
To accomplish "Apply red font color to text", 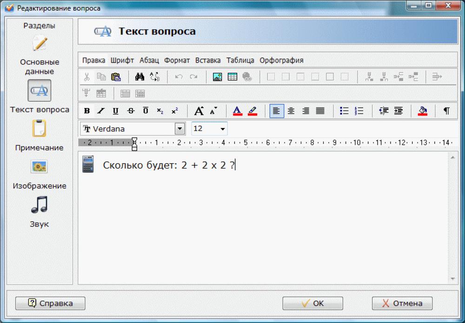I will pos(237,110).
